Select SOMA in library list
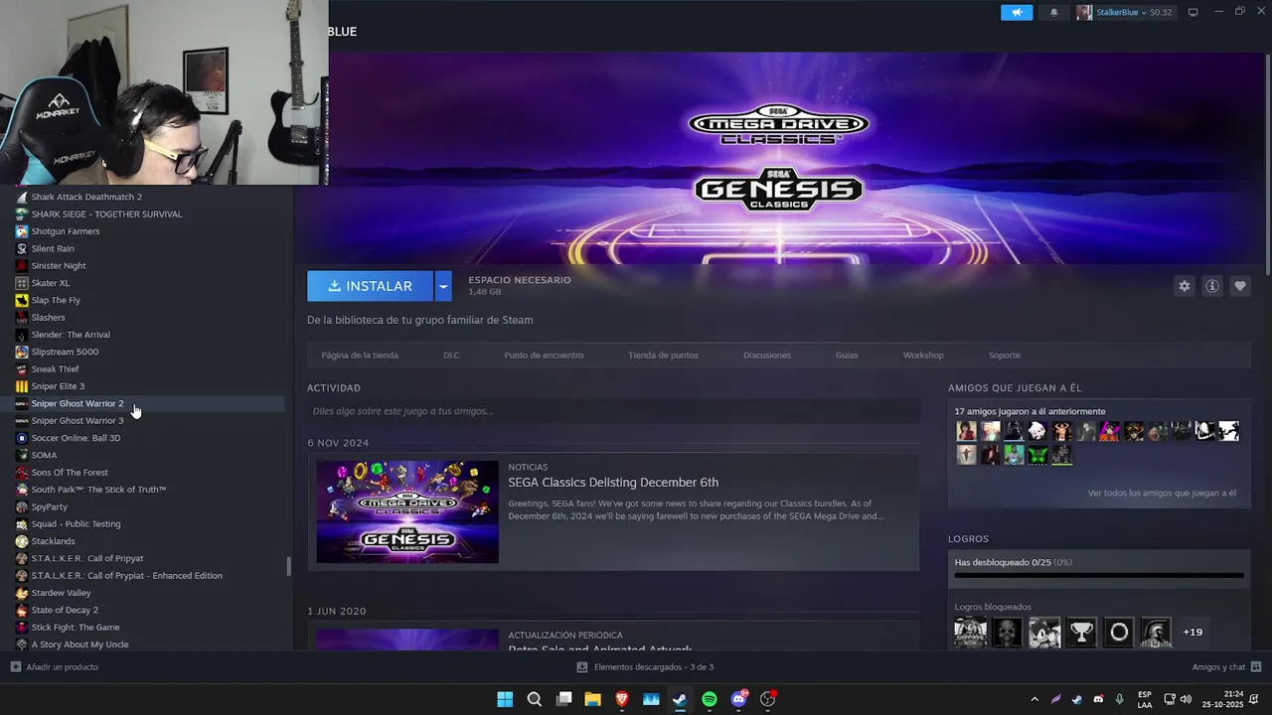 point(44,455)
